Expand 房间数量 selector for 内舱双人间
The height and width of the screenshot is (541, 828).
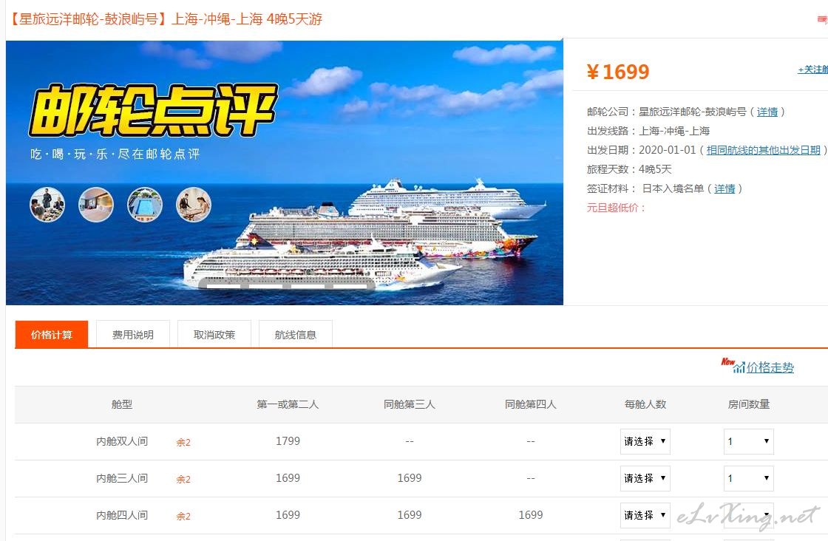(749, 441)
